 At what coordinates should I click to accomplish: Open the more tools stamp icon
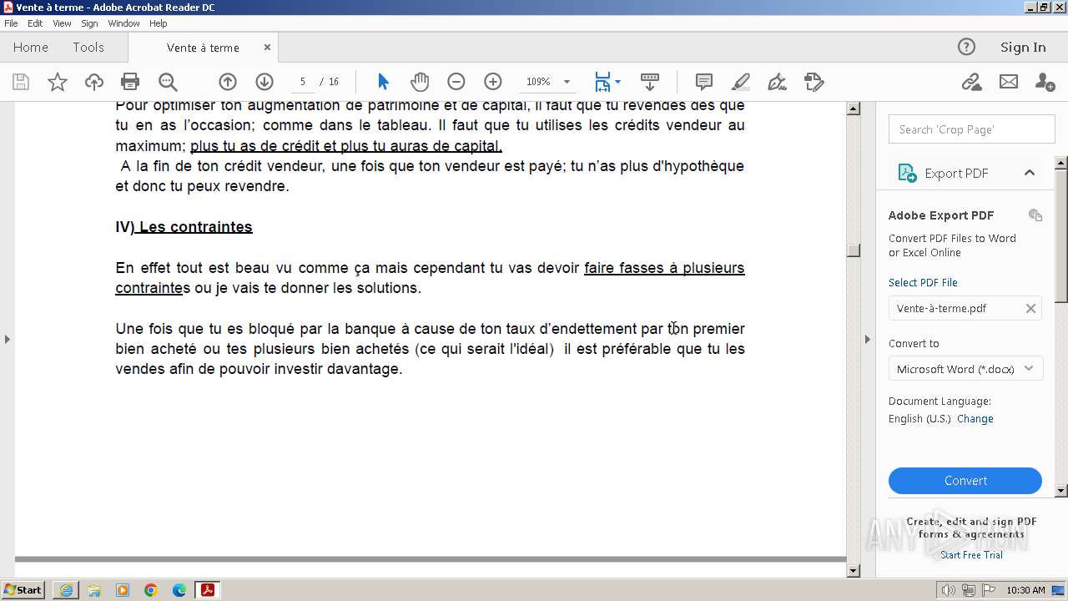pyautogui.click(x=814, y=82)
